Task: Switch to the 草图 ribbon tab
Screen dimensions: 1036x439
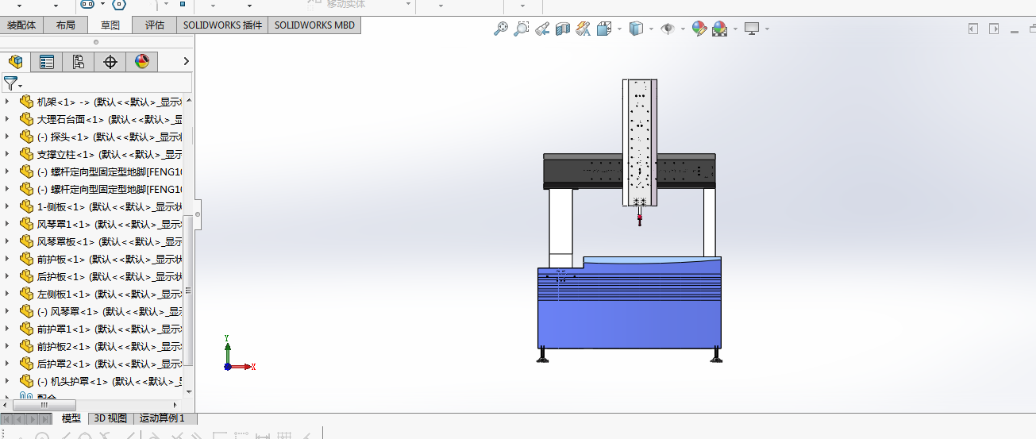Action: [110, 25]
